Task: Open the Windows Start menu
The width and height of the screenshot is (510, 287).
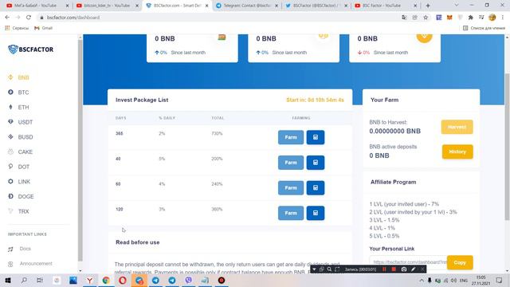Action: (x=8, y=280)
